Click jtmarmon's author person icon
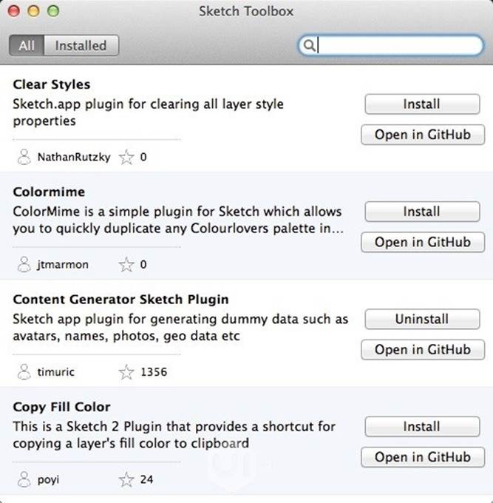This screenshot has width=493, height=503. click(24, 264)
